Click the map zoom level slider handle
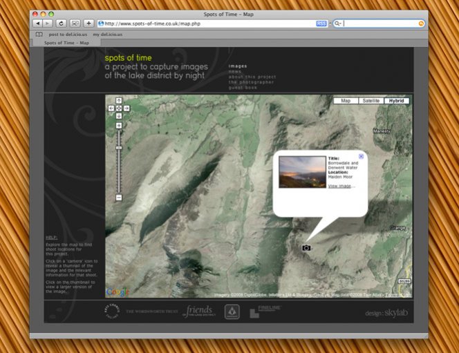The image size is (459, 353). (119, 148)
